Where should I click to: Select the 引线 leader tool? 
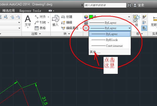tap(40, 23)
